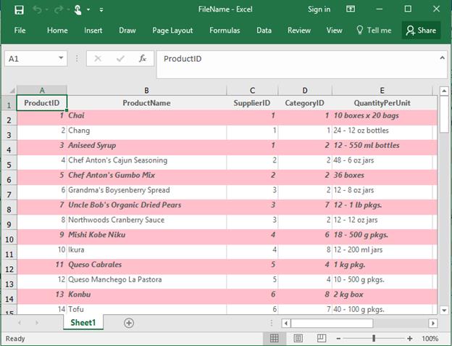Click the Undo arrow icon

(x=37, y=9)
